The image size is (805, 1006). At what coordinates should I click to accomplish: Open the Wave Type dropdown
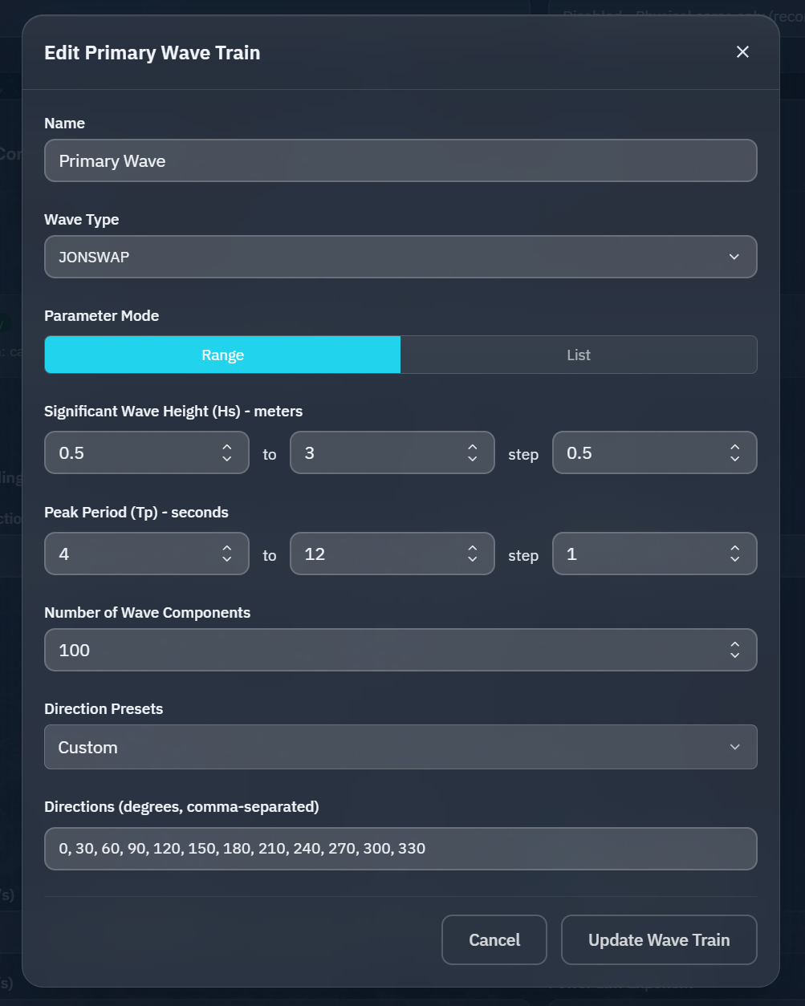click(400, 257)
